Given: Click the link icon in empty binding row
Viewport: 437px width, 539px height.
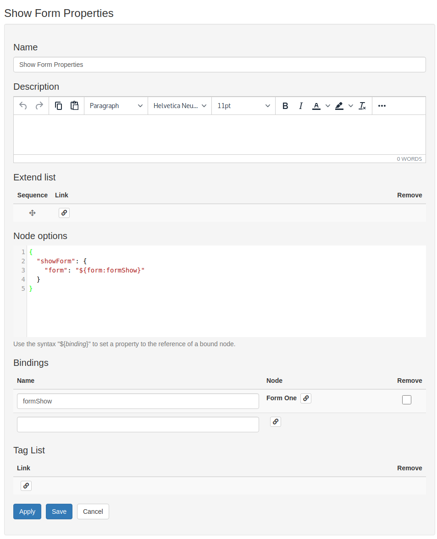Looking at the screenshot, I should (276, 422).
